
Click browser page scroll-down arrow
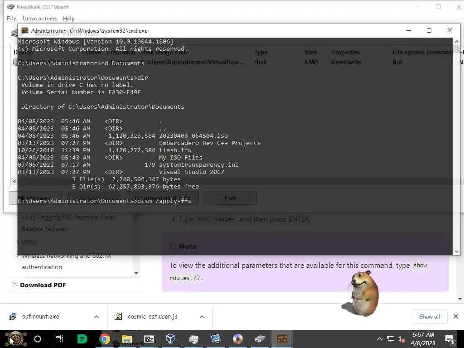point(460,299)
